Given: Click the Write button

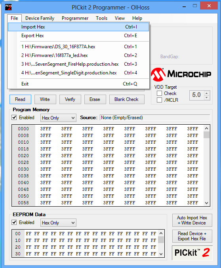Looking at the screenshot, I should click(45, 99).
